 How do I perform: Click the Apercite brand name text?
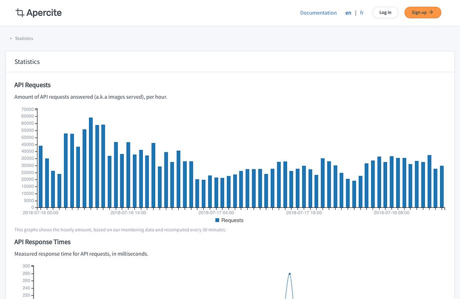[x=44, y=12]
